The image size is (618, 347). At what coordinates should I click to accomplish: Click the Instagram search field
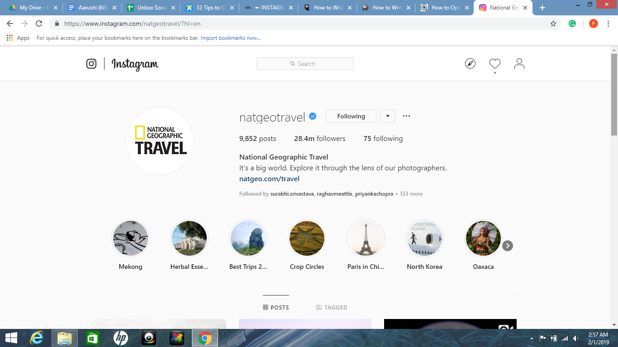tap(305, 64)
